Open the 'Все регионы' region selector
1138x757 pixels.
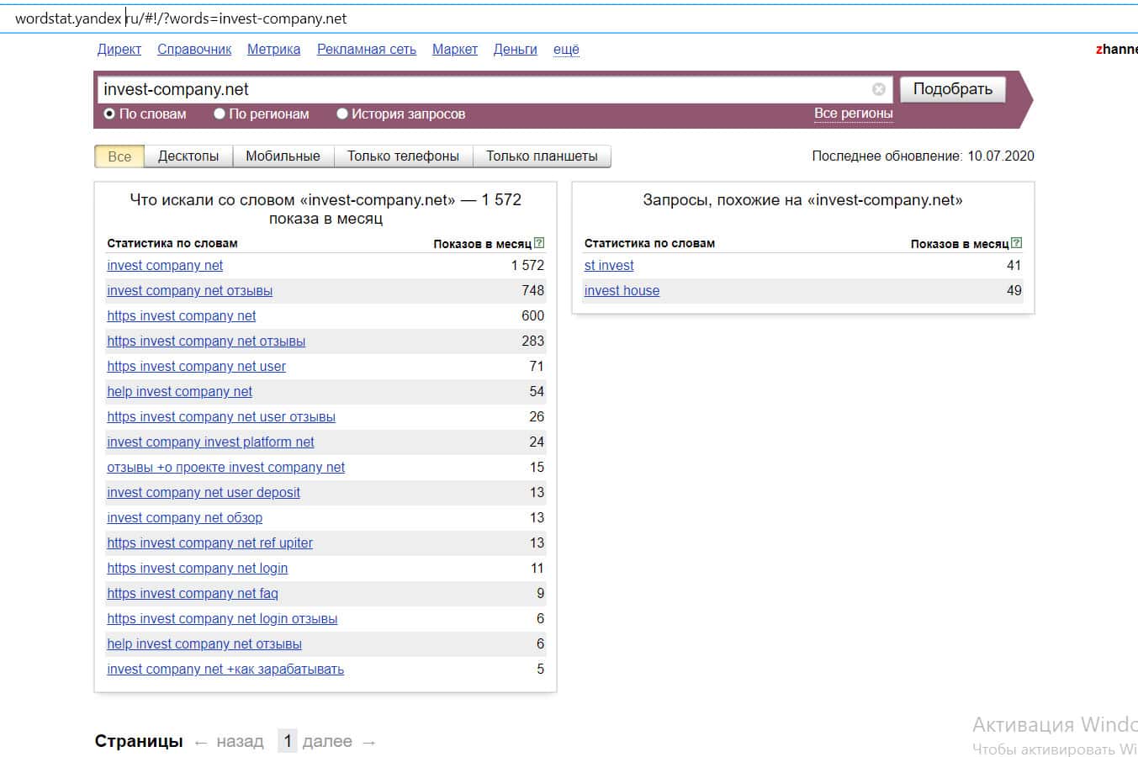coord(853,114)
